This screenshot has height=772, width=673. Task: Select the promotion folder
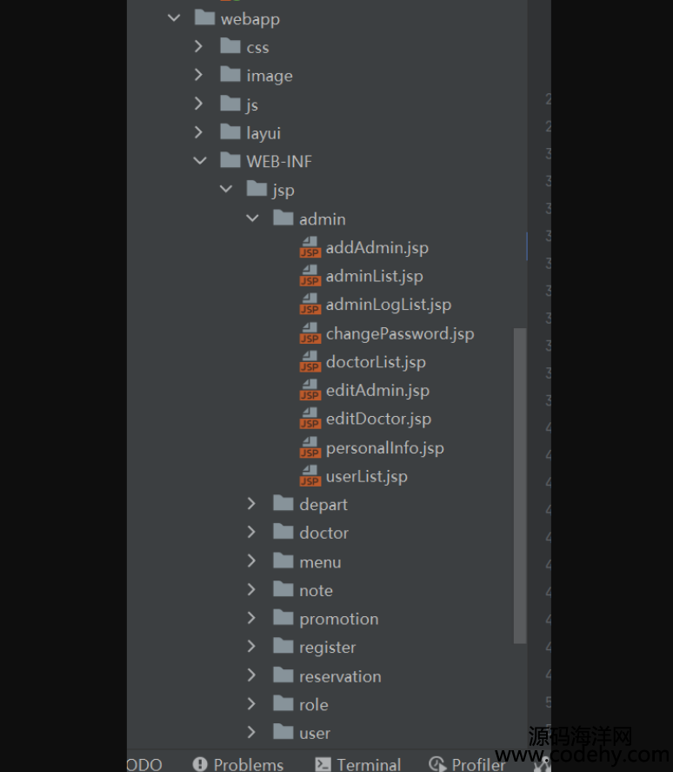click(x=338, y=619)
